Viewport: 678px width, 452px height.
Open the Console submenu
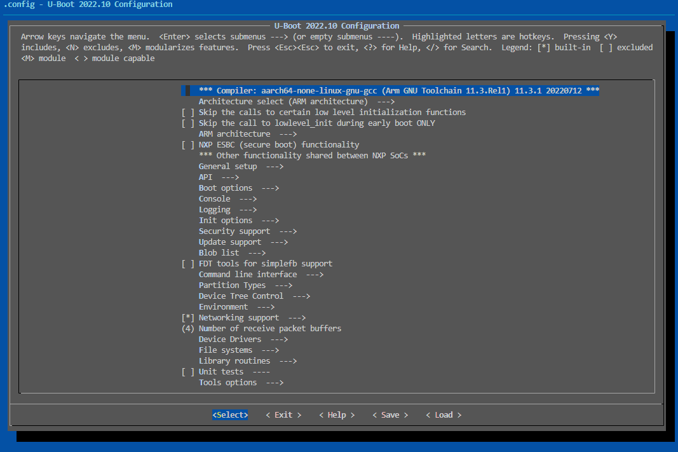(228, 199)
